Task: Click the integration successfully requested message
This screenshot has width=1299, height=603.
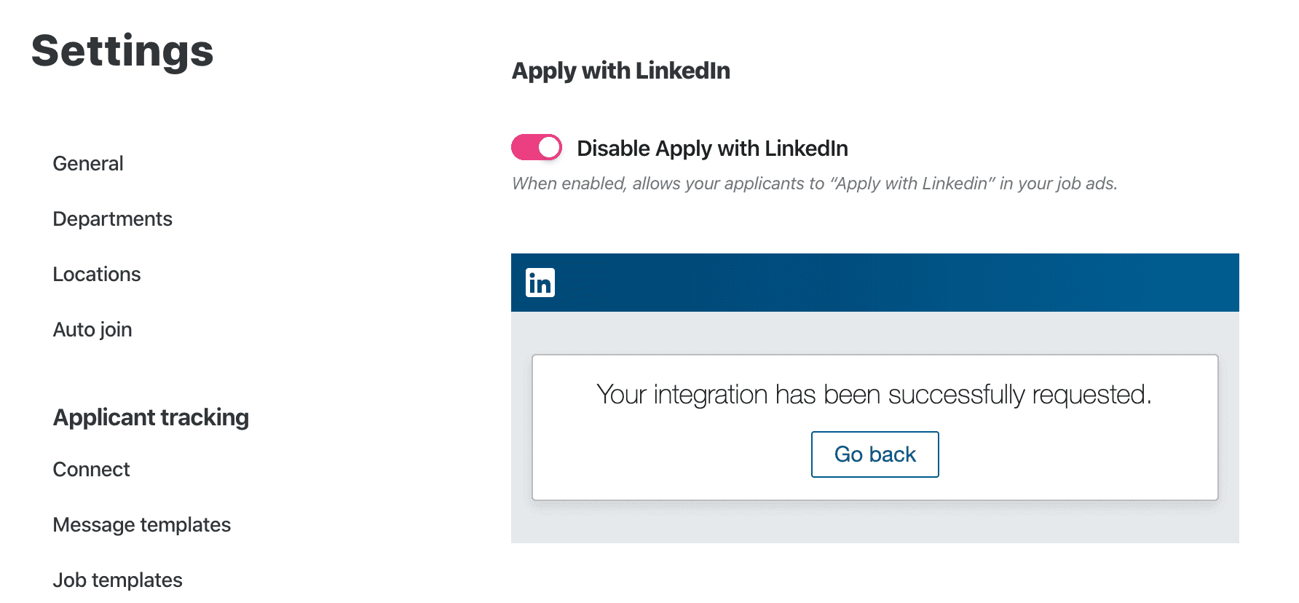Action: click(x=874, y=394)
